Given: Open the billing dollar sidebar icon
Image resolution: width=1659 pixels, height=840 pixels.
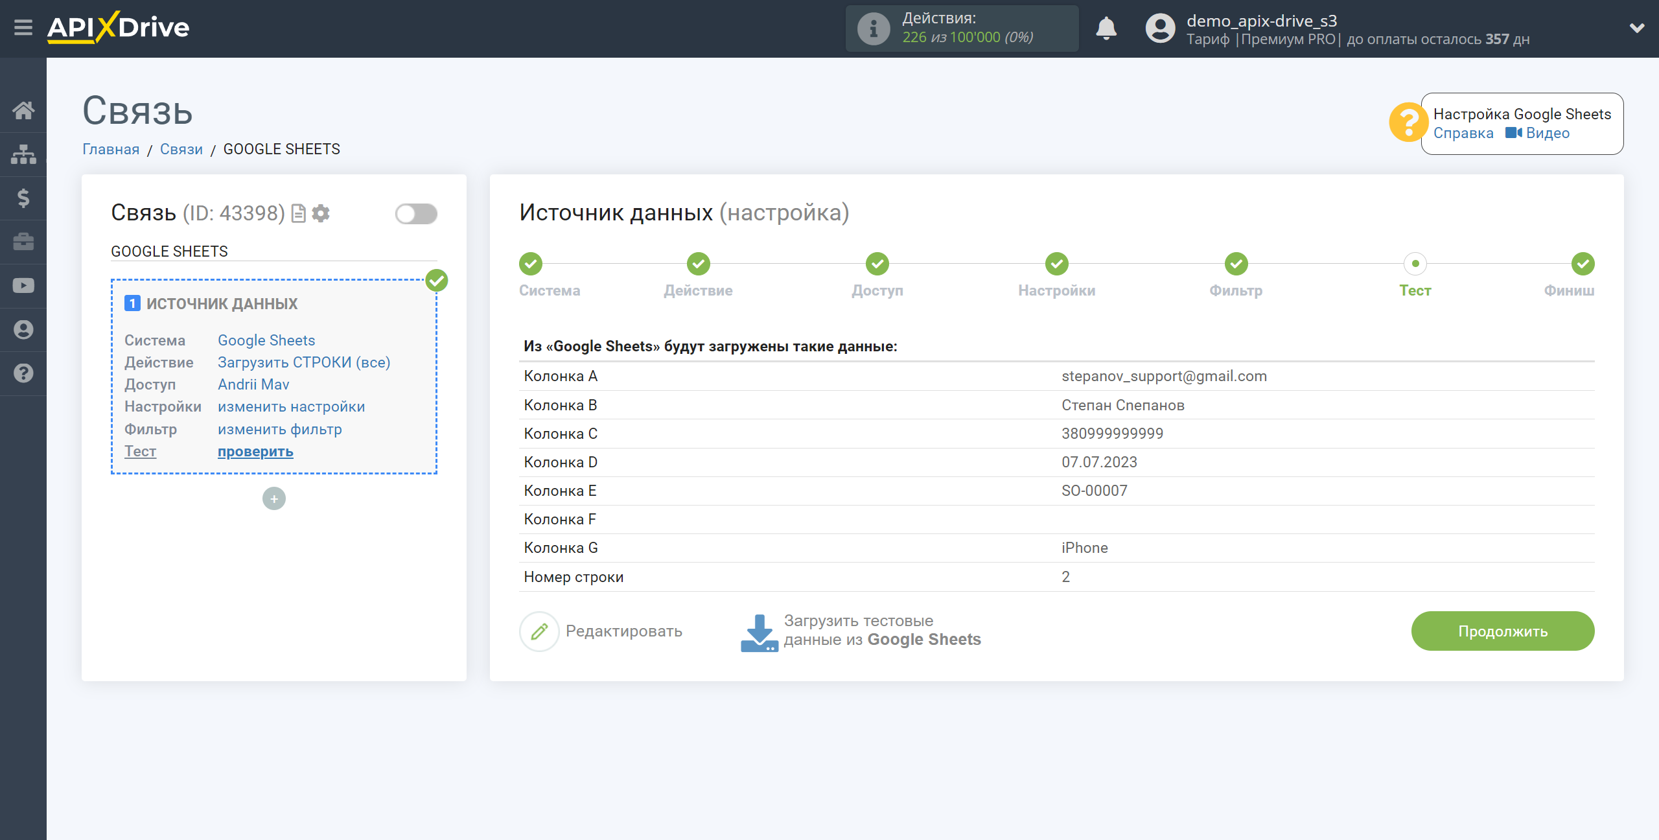Looking at the screenshot, I should (x=23, y=198).
